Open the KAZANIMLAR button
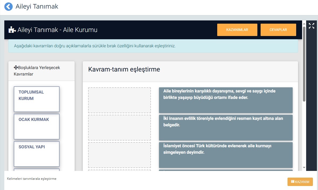Image resolution: width=318 pixels, height=190 pixels. pos(237,30)
